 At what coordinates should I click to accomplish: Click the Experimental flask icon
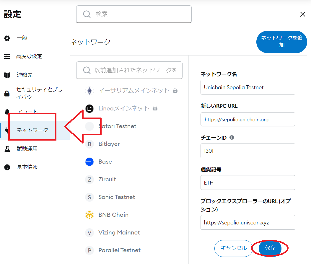point(7,149)
